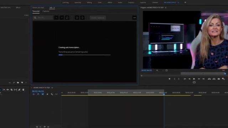The image size is (228, 128).
Task: Switch to the Editing workspace
Action: point(89,2)
